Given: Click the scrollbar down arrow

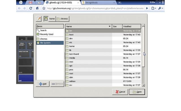Looking at the screenshot, I should [x=143, y=85].
